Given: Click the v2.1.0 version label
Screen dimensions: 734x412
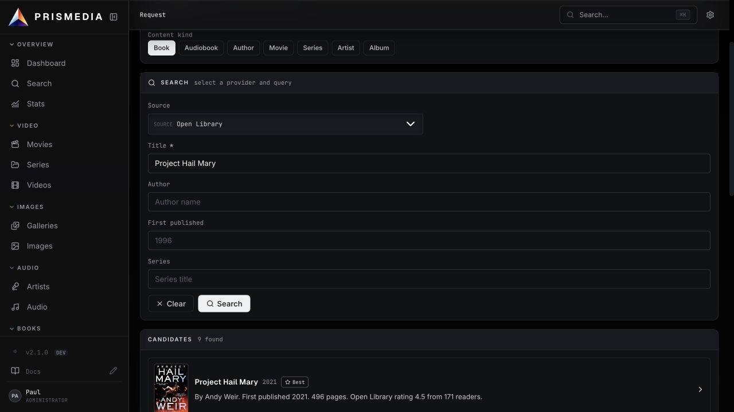Looking at the screenshot, I should click(37, 352).
